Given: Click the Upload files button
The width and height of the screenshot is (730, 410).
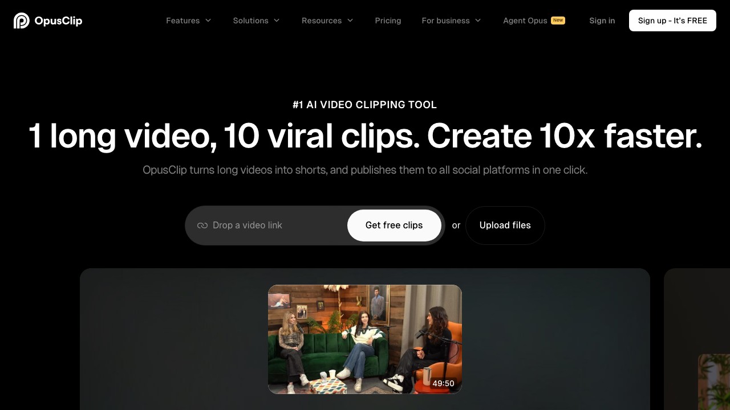Looking at the screenshot, I should 505,225.
